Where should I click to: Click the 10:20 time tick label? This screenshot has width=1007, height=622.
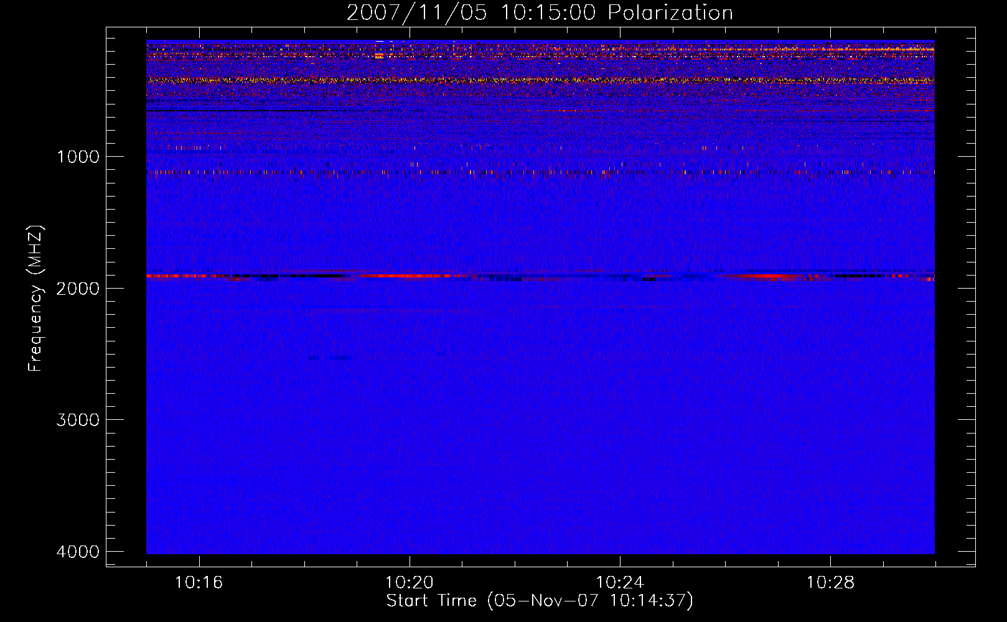(410, 583)
